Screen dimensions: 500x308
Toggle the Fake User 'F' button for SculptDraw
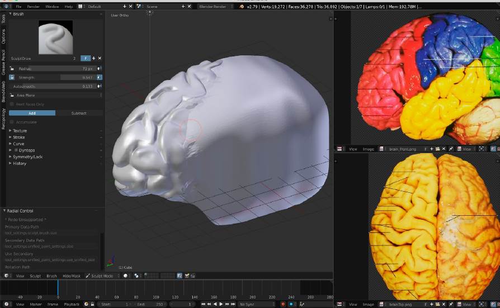(x=86, y=58)
